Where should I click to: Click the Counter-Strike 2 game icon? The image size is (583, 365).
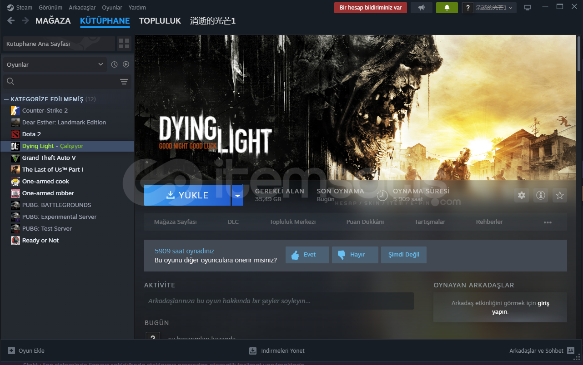point(15,111)
